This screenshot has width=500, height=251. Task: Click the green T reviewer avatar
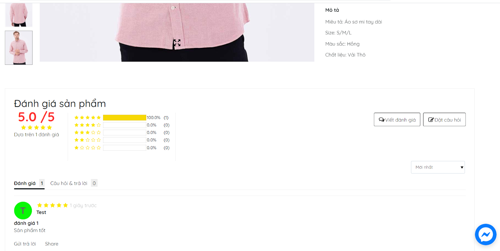tap(23, 211)
